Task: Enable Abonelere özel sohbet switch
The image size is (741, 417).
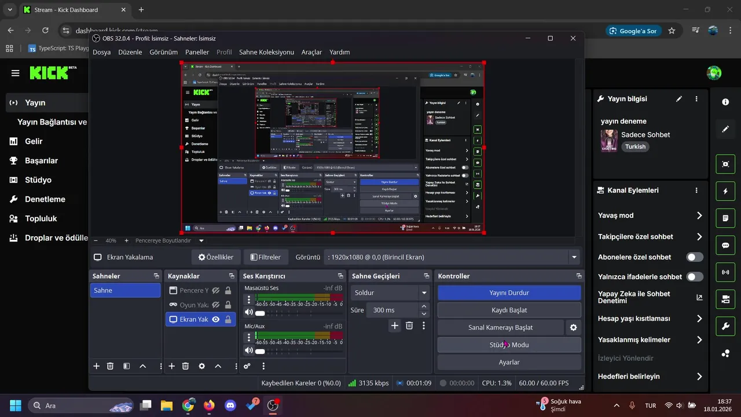Action: click(695, 257)
